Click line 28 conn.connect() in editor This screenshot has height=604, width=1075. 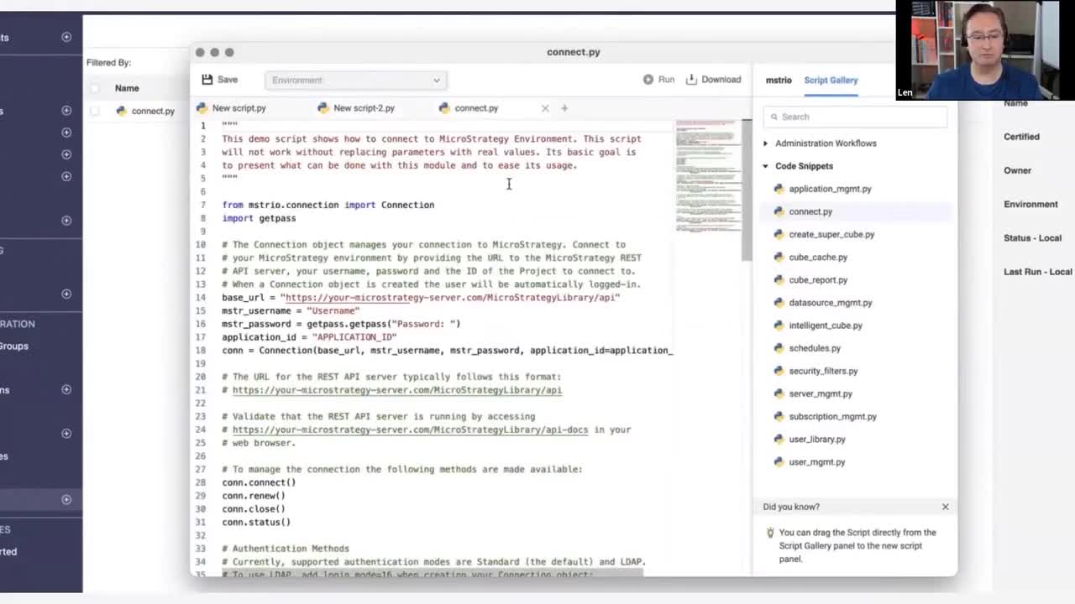coord(259,482)
